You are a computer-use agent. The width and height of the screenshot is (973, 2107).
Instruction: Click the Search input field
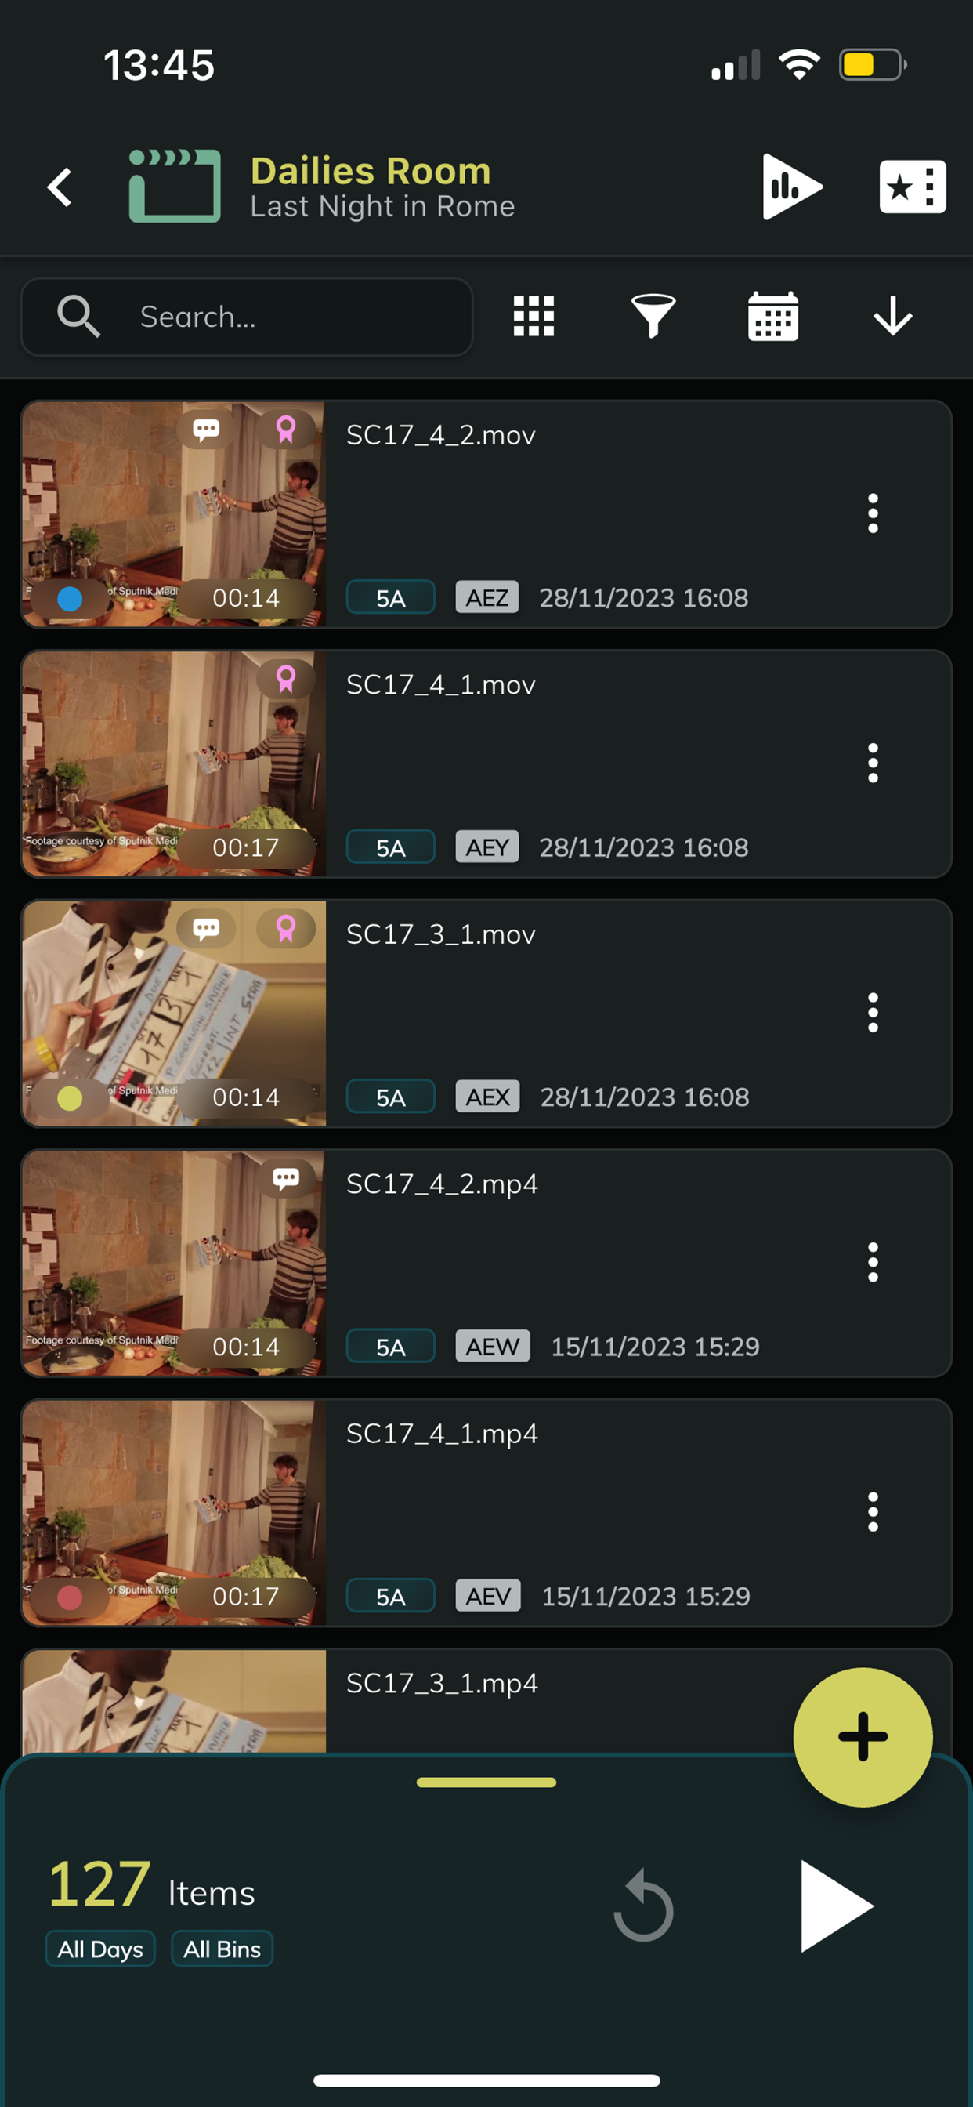247,317
